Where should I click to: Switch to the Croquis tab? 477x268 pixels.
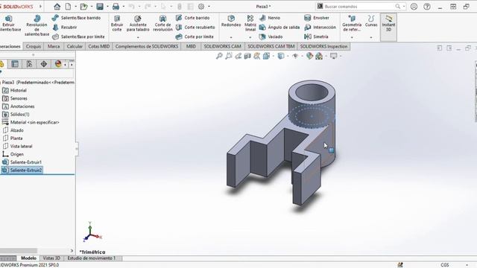tap(34, 46)
